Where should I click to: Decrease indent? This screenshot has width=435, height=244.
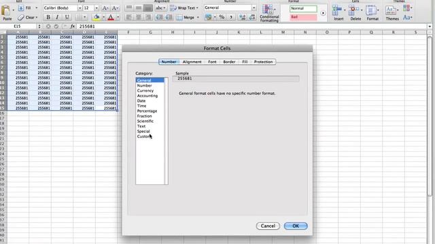point(159,17)
